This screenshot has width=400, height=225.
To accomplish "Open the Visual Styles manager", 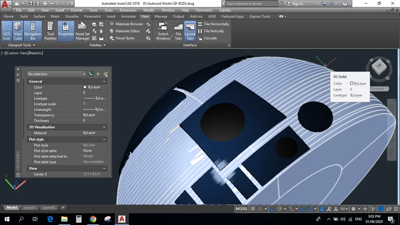I will (122, 38).
